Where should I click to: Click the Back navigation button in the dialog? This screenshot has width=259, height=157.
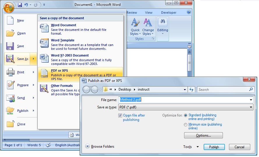pyautogui.click(x=86, y=90)
